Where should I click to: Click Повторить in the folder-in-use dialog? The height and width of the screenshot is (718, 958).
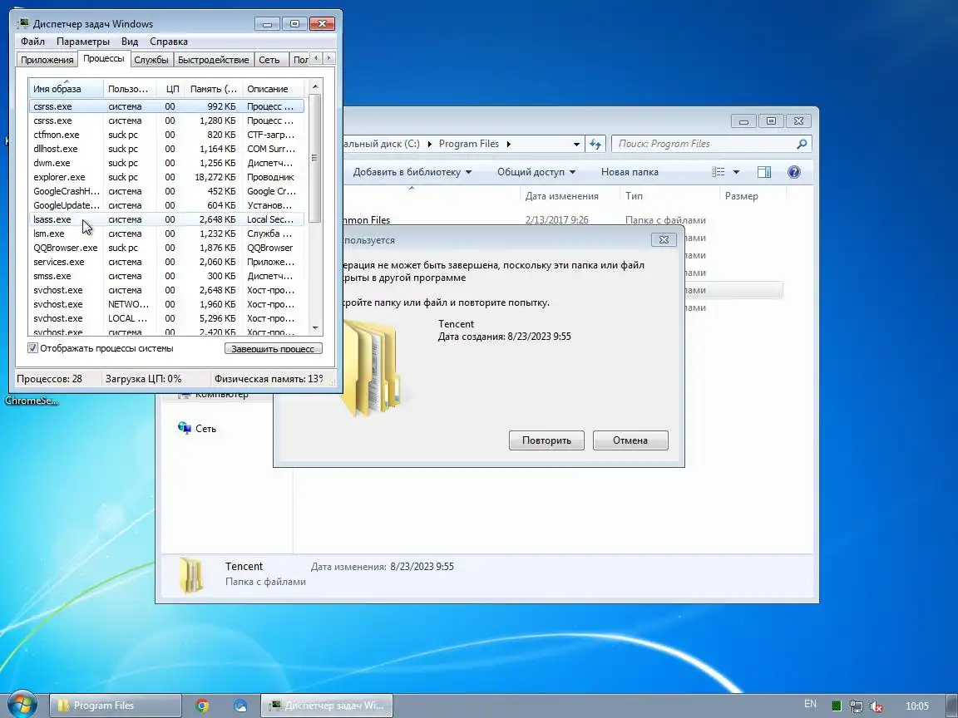coord(546,440)
